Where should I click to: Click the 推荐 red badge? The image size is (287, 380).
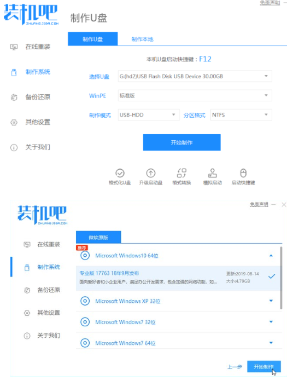point(82,247)
